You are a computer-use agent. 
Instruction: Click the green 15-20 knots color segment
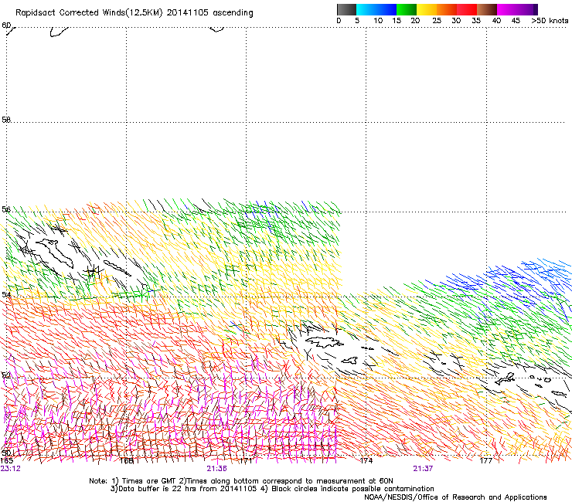[x=407, y=9]
